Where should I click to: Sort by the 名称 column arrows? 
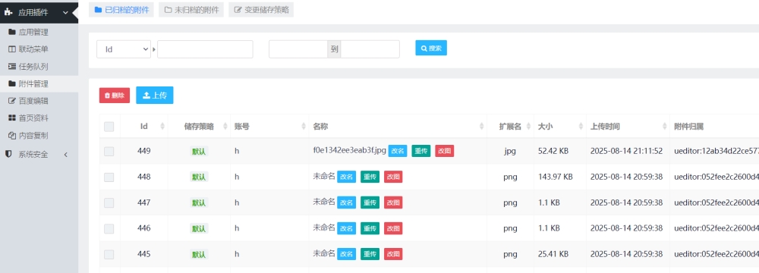(482, 127)
